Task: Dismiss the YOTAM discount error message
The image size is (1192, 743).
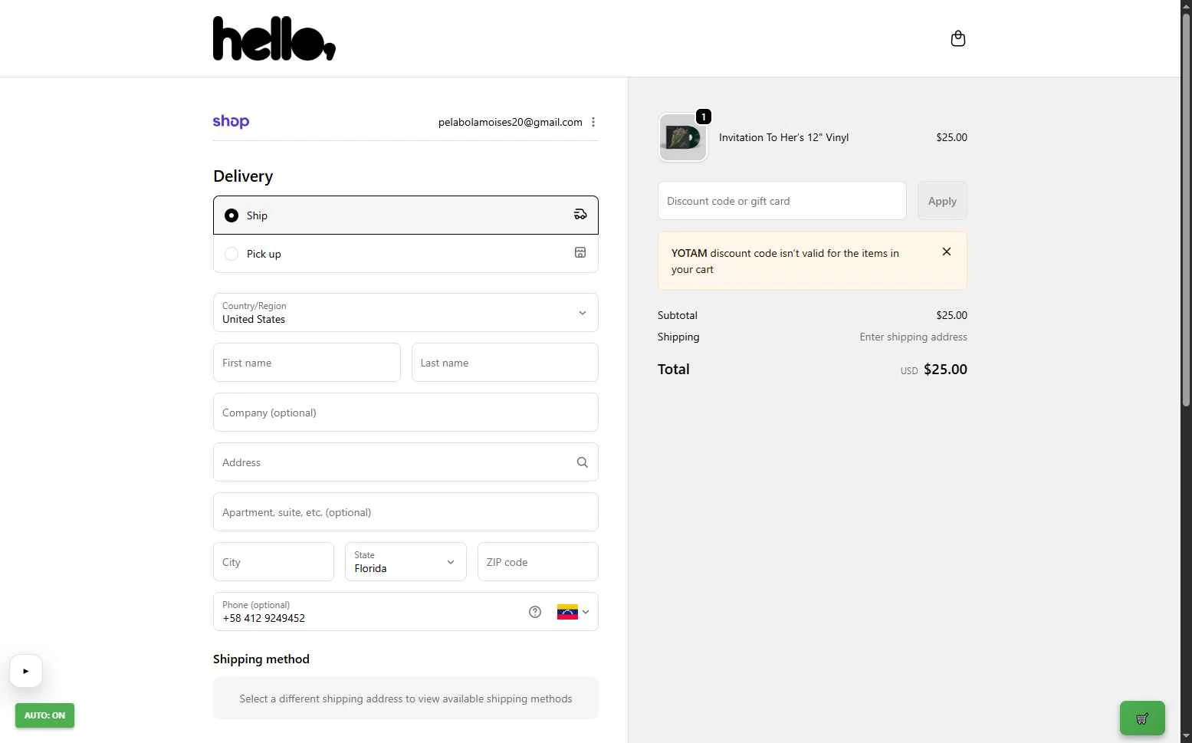Action: coord(947,252)
